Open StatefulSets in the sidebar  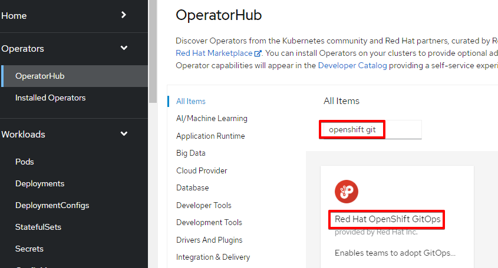point(38,227)
